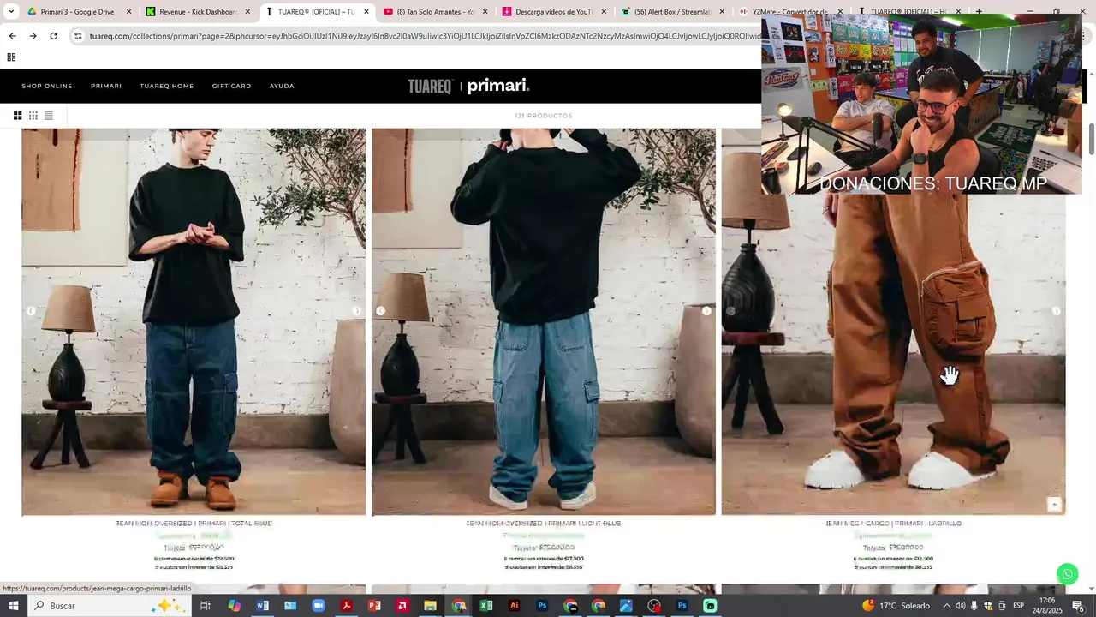Switch to small grid product view
The width and height of the screenshot is (1096, 617).
[x=33, y=116]
